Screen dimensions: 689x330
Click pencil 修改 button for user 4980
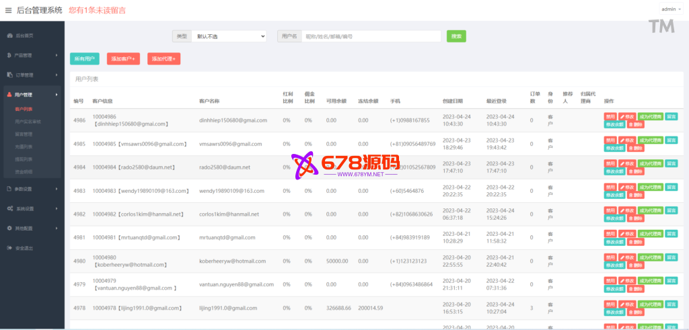click(627, 257)
